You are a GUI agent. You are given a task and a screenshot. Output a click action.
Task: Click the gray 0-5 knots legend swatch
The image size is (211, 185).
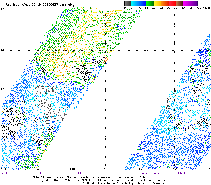[x=128, y=3]
